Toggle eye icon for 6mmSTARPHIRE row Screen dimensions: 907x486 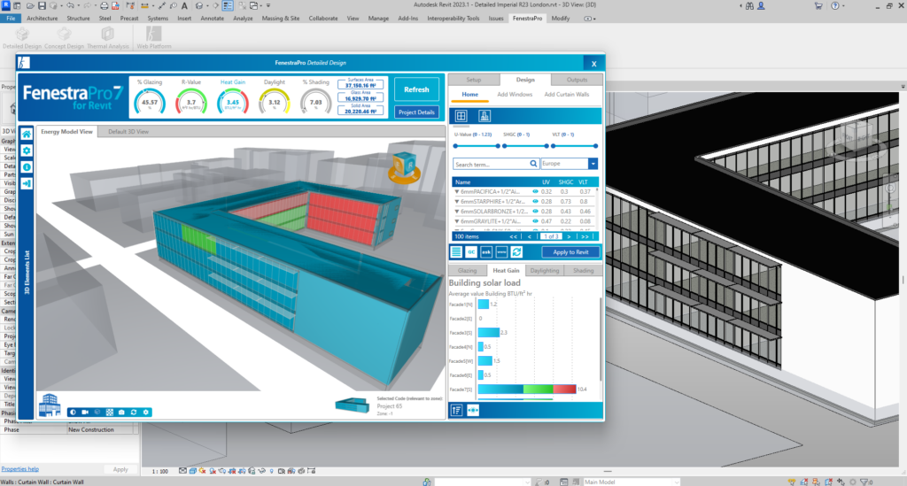pyautogui.click(x=535, y=202)
